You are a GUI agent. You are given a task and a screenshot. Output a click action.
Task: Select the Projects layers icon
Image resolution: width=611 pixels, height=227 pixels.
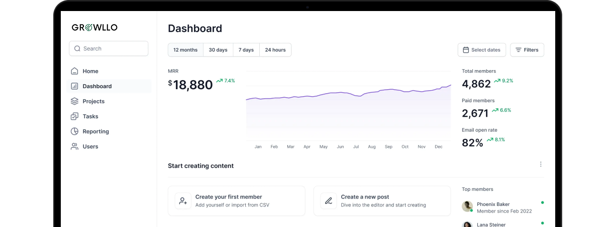[x=74, y=101]
